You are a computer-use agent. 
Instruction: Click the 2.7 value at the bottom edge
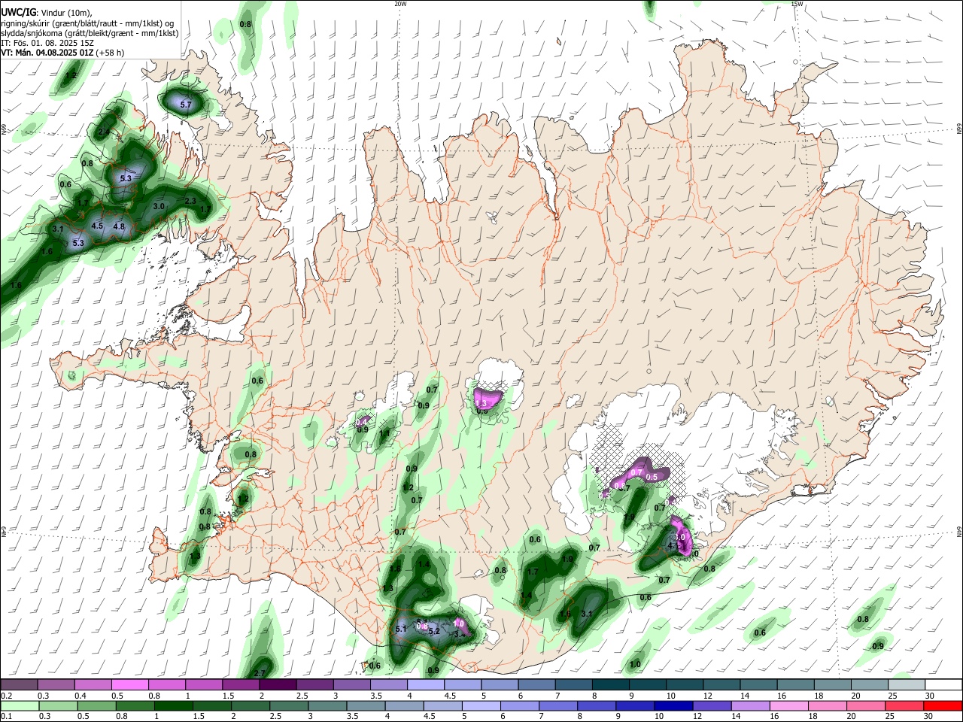click(x=261, y=673)
